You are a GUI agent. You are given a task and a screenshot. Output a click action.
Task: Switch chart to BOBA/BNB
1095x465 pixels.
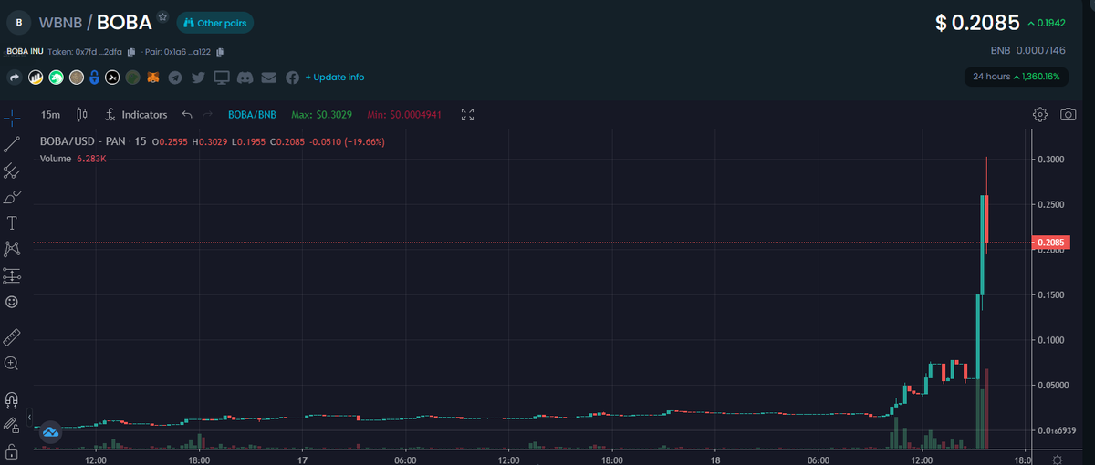(252, 115)
